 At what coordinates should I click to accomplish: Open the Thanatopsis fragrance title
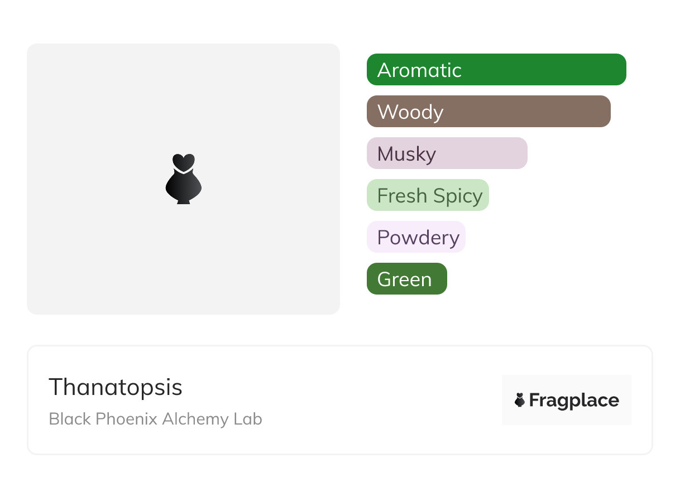116,387
